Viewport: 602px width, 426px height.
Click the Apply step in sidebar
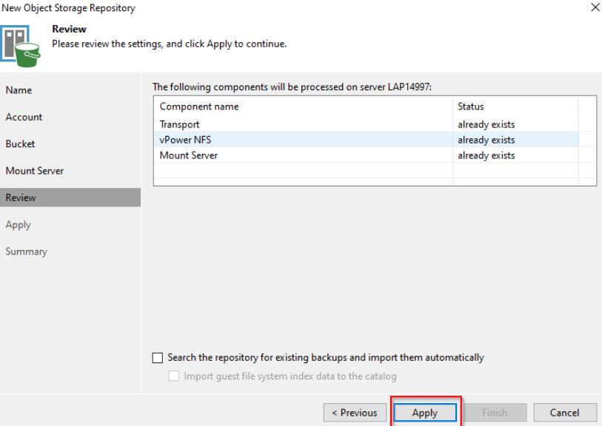click(19, 225)
